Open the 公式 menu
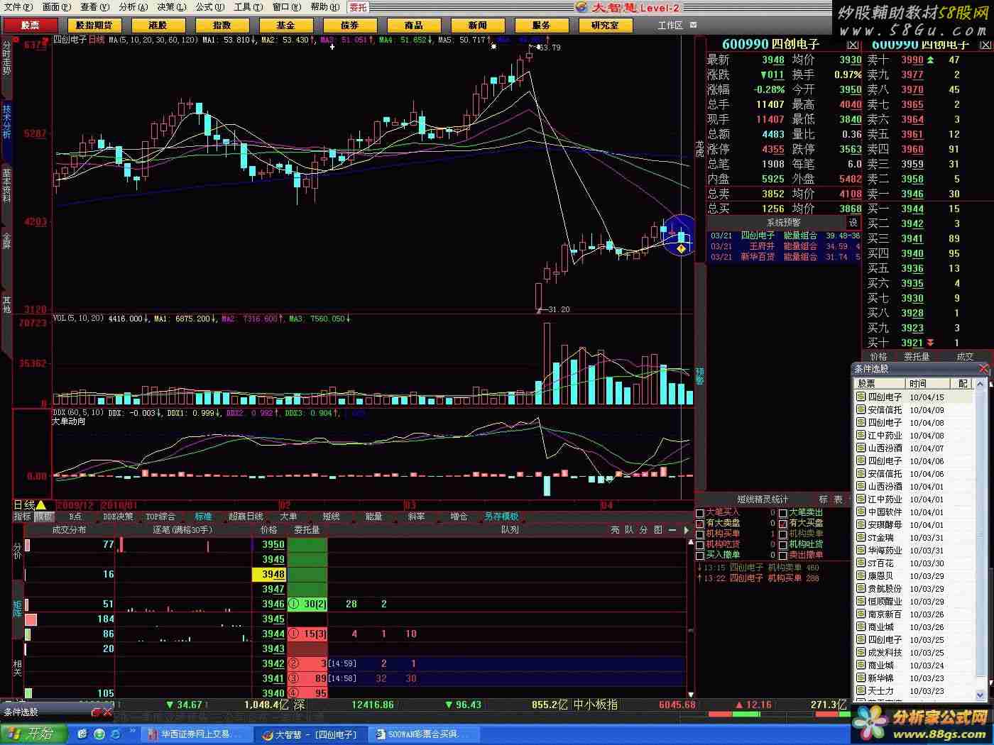Screen dimensions: 994x745 210,7
